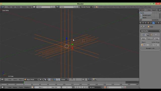Open the viewport Select menu

15,80
